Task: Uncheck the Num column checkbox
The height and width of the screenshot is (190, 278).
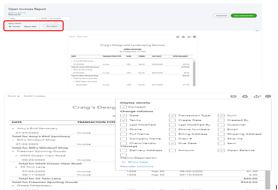Action: click(221, 115)
